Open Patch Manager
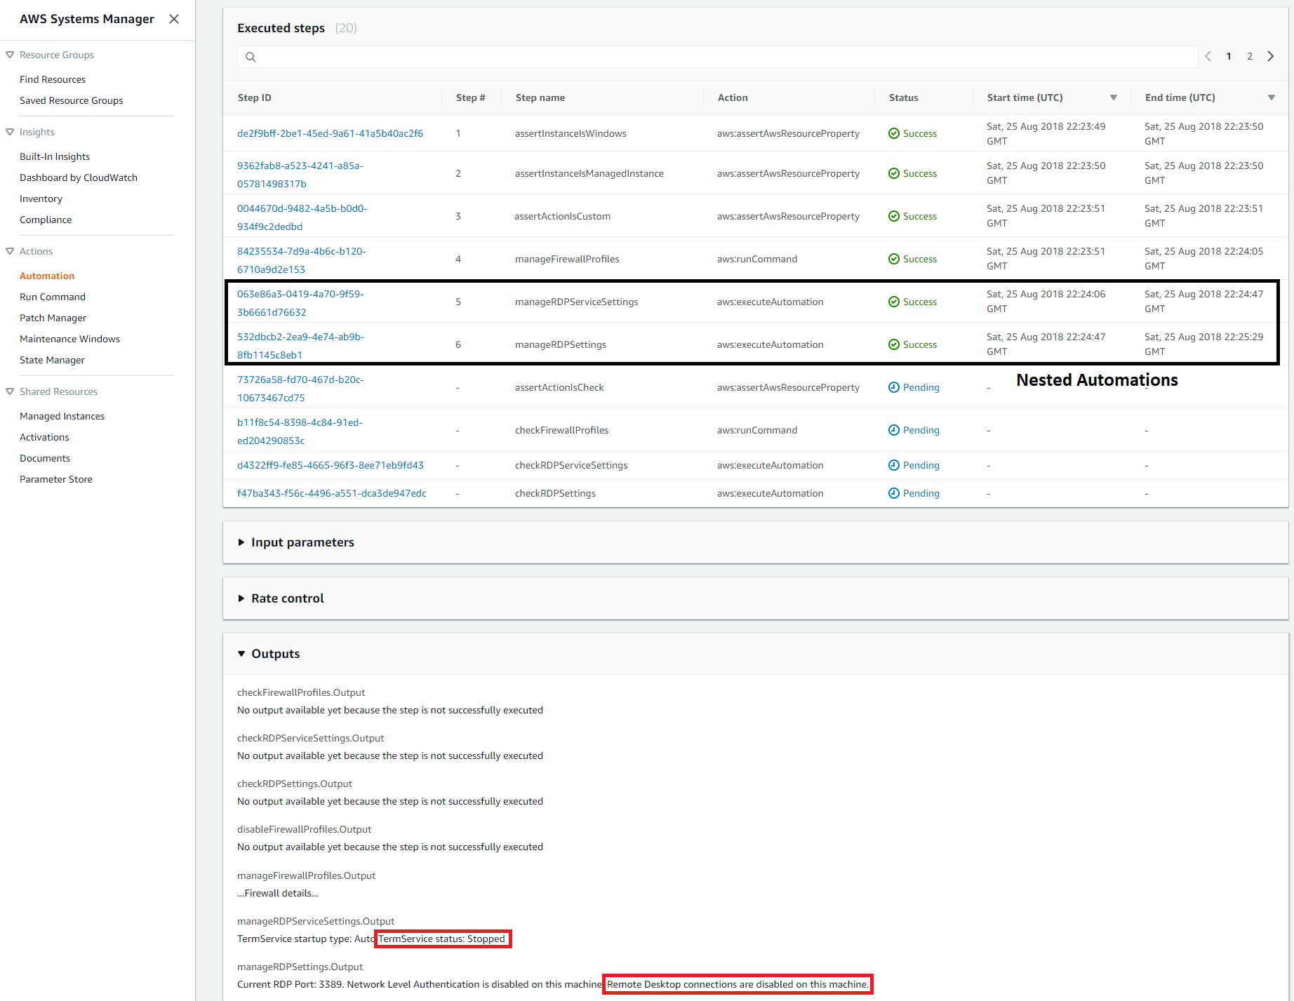1294x1001 pixels. click(53, 318)
